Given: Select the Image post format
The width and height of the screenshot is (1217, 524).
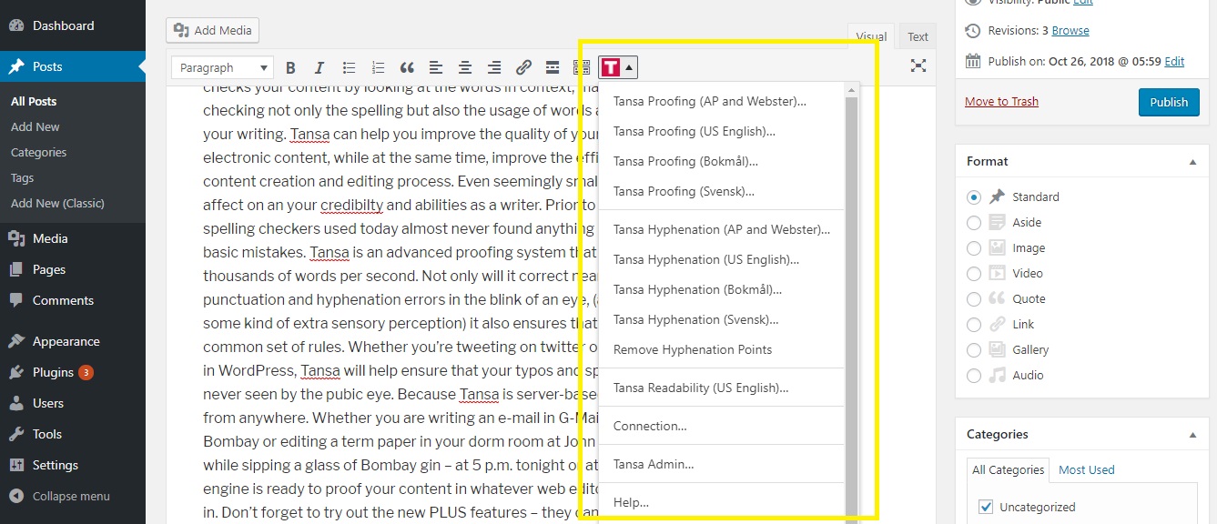Looking at the screenshot, I should pos(974,247).
